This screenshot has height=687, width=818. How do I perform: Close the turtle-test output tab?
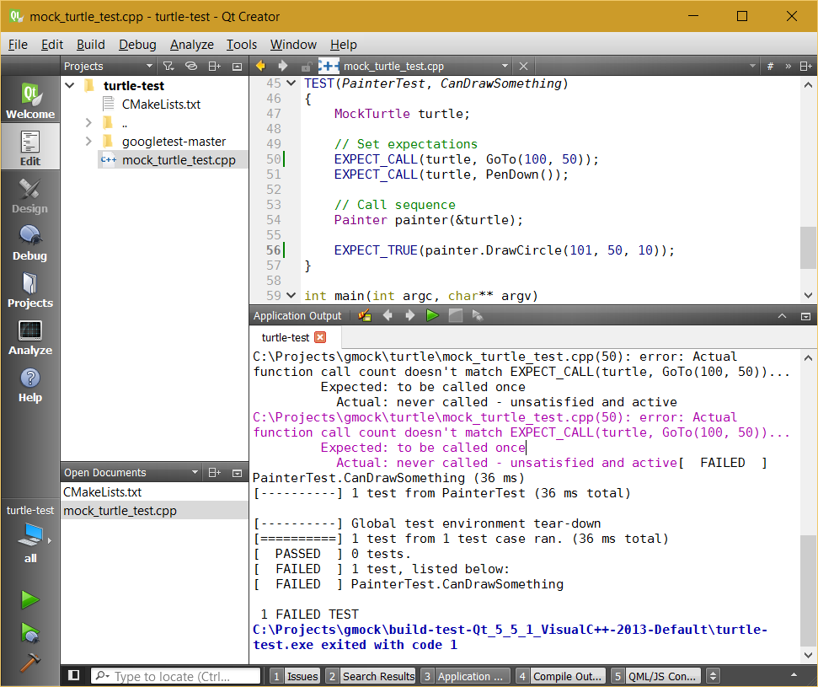320,337
